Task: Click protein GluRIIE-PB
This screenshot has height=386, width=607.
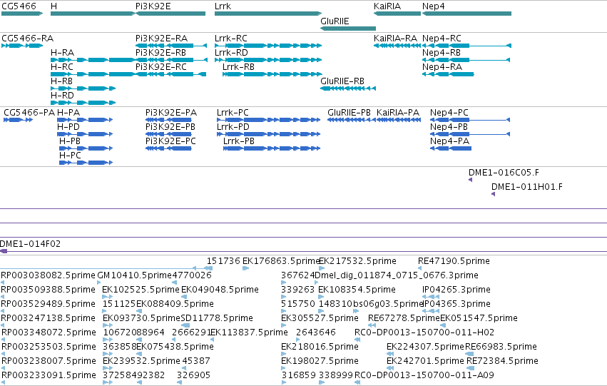Action: point(352,120)
